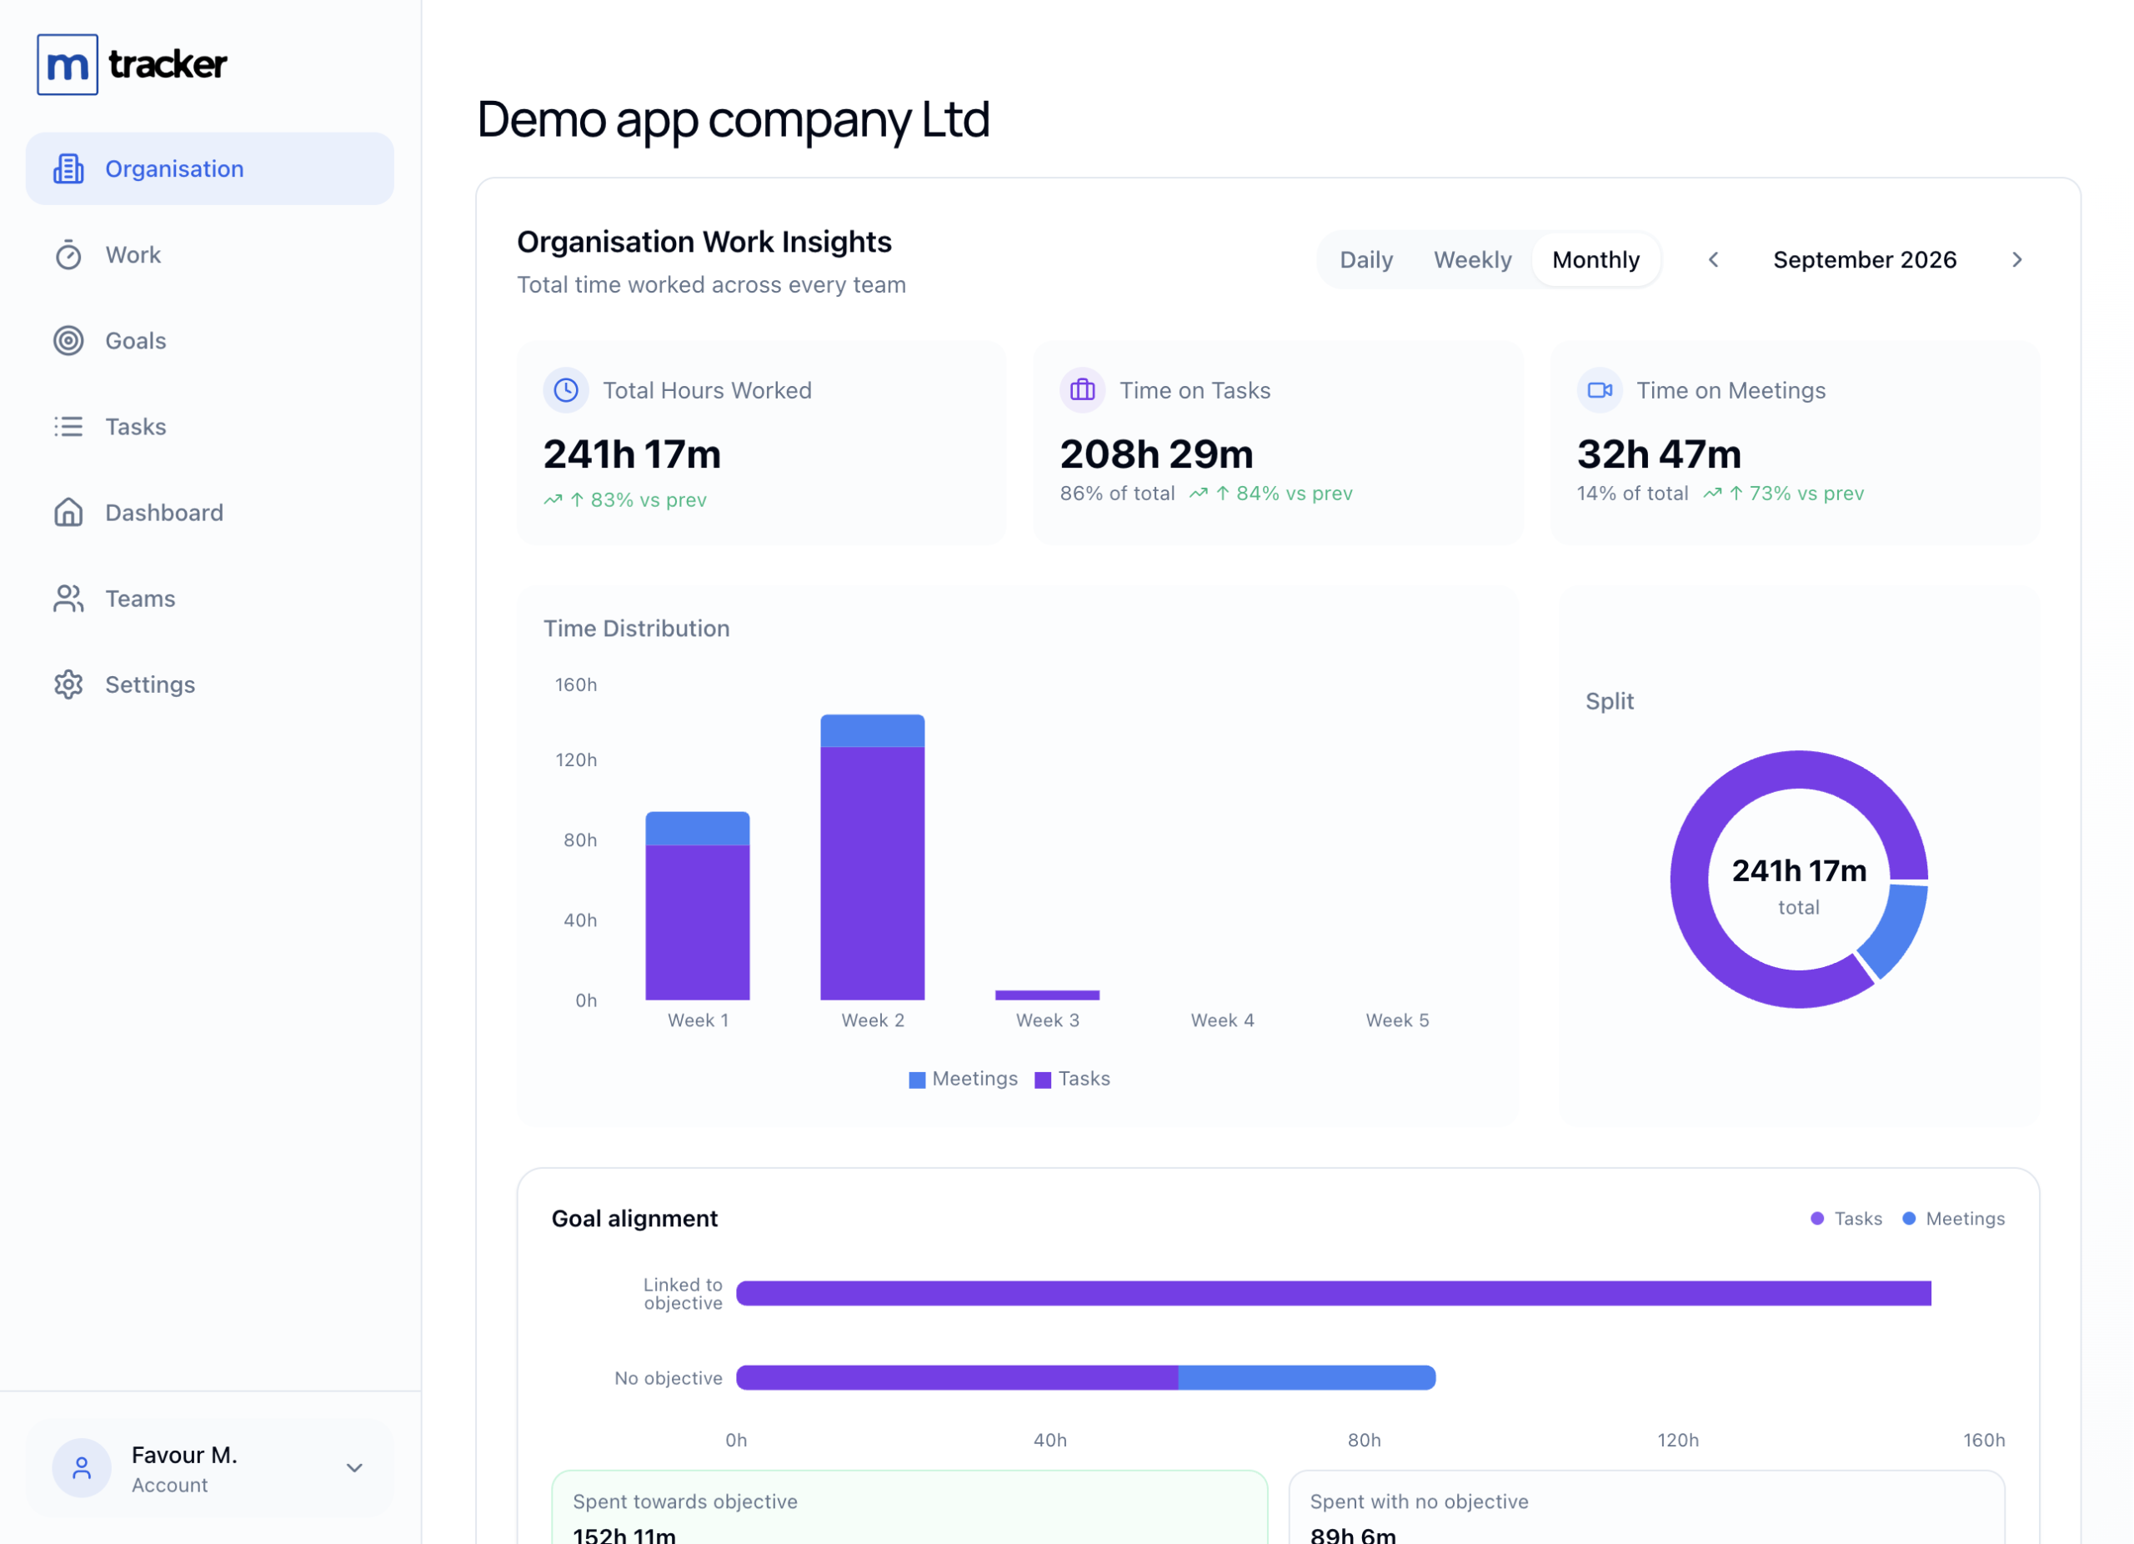Screen dimensions: 2134x1544
Task: Click the 84% vs prev trend
Action: (x=1270, y=494)
